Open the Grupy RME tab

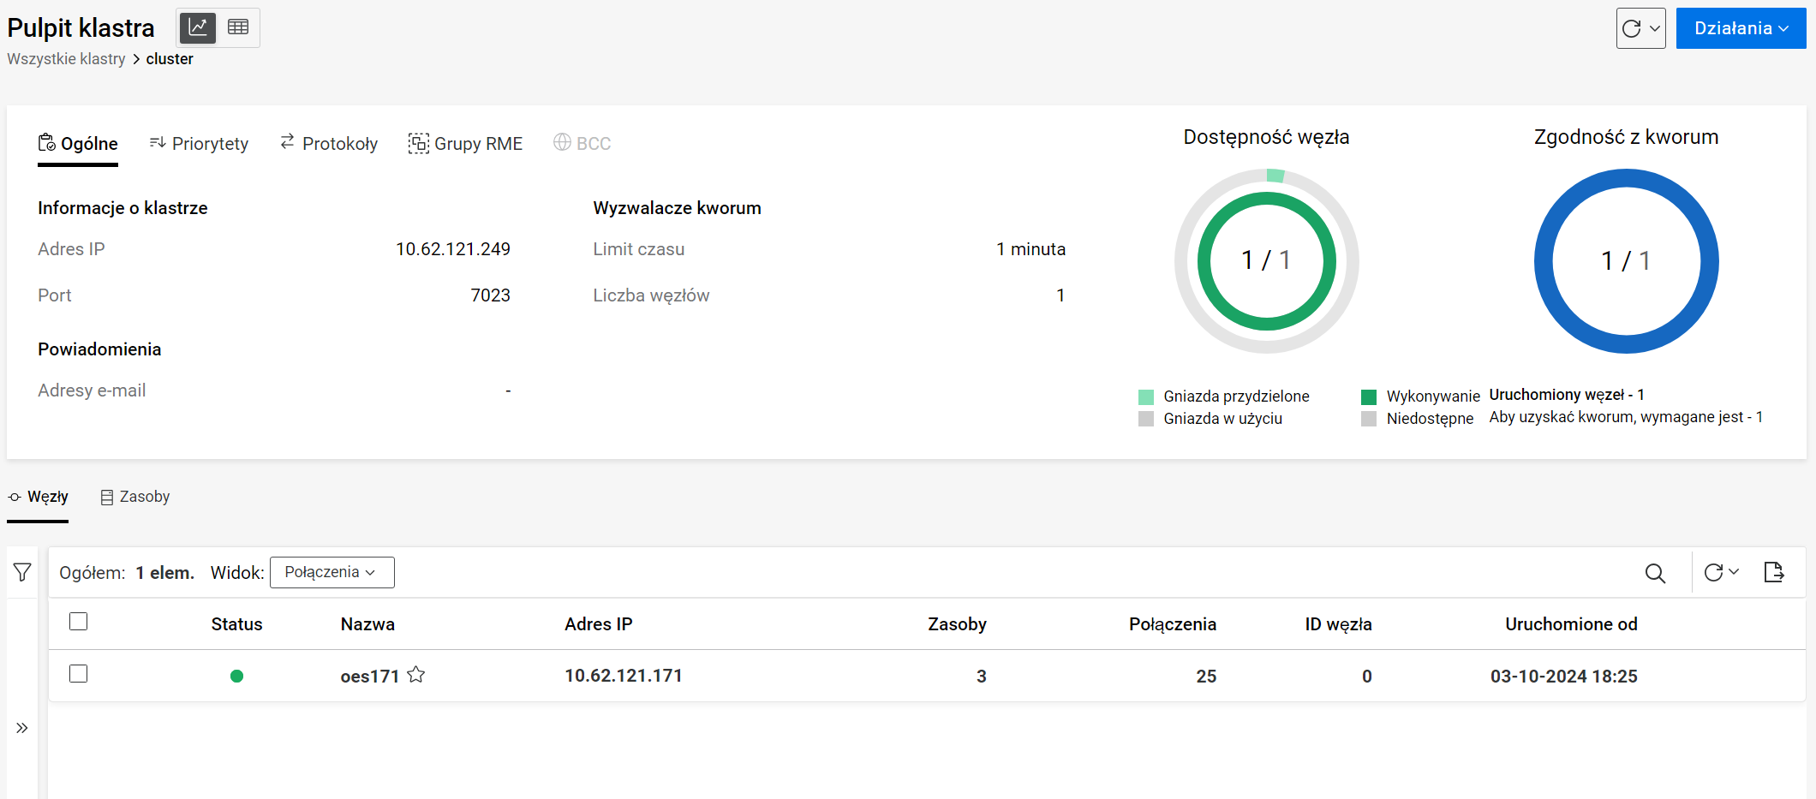tap(466, 143)
